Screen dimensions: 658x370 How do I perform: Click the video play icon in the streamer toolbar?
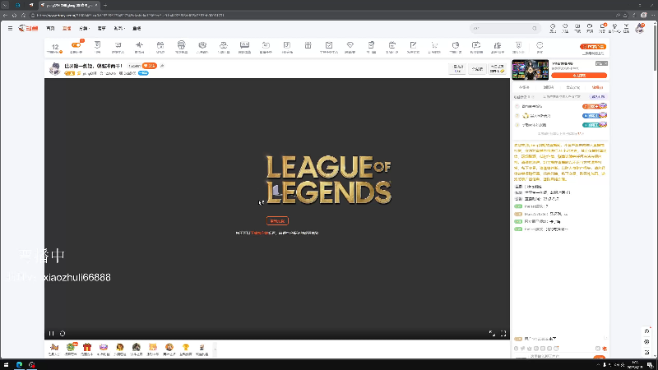click(x=476, y=45)
